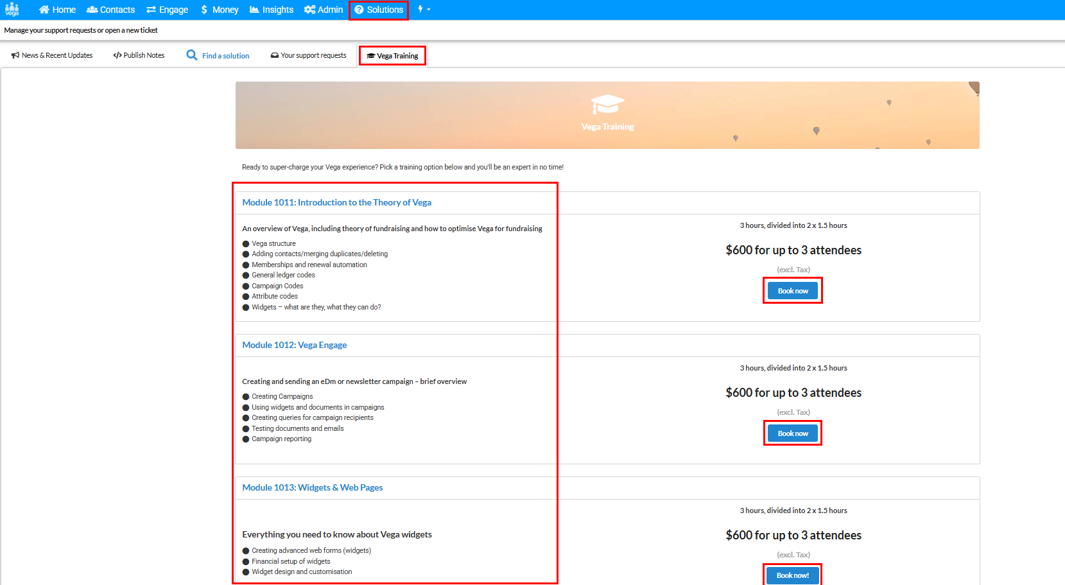The image size is (1065, 585).
Task: Switch to Publish Notes tab
Action: click(x=139, y=55)
